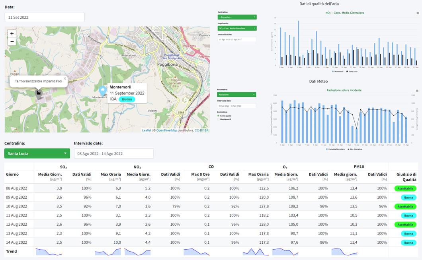Image resolution: width=422 pixels, height=260 pixels.
Task: Open the OpenStreetMap attribution link
Action: pyautogui.click(x=166, y=130)
